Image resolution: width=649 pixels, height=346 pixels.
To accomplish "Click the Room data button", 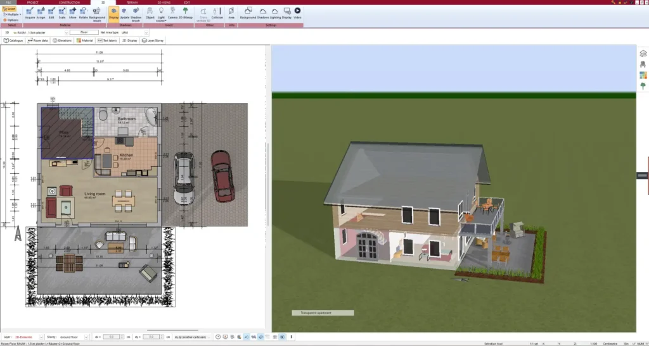I will (37, 40).
